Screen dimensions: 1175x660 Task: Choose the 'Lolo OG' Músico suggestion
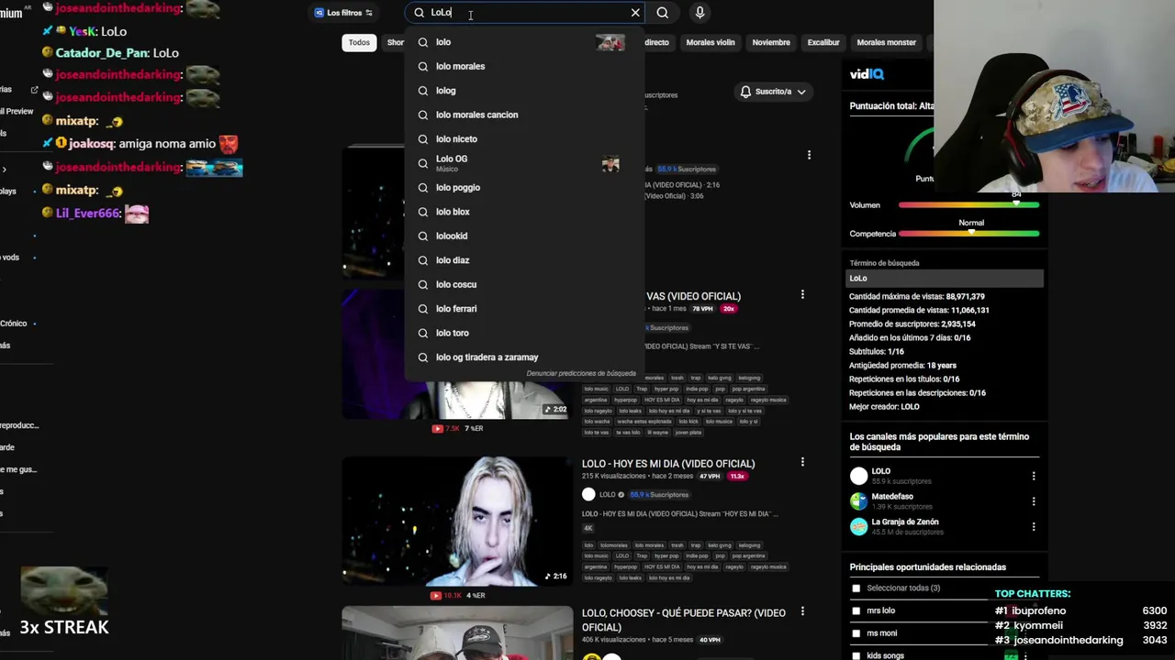(x=524, y=163)
